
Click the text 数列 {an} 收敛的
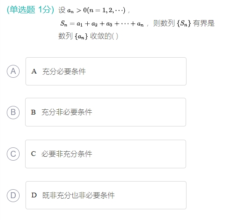85,36
